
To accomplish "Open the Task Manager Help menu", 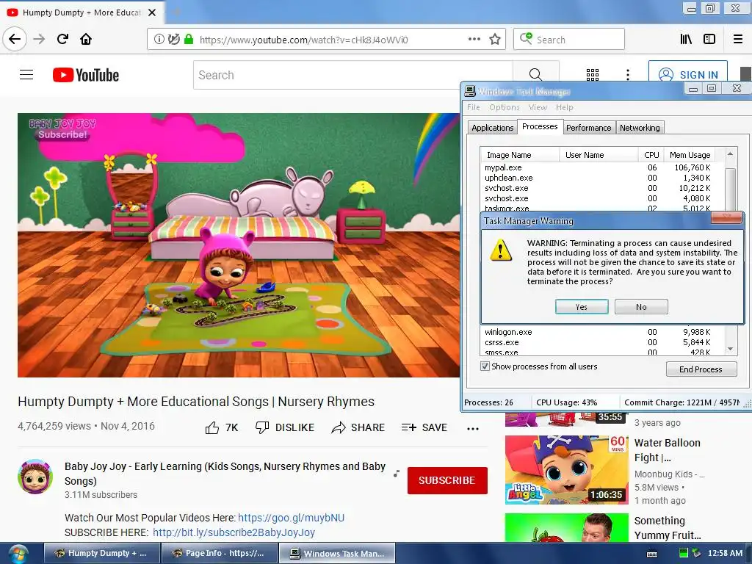I will point(565,107).
